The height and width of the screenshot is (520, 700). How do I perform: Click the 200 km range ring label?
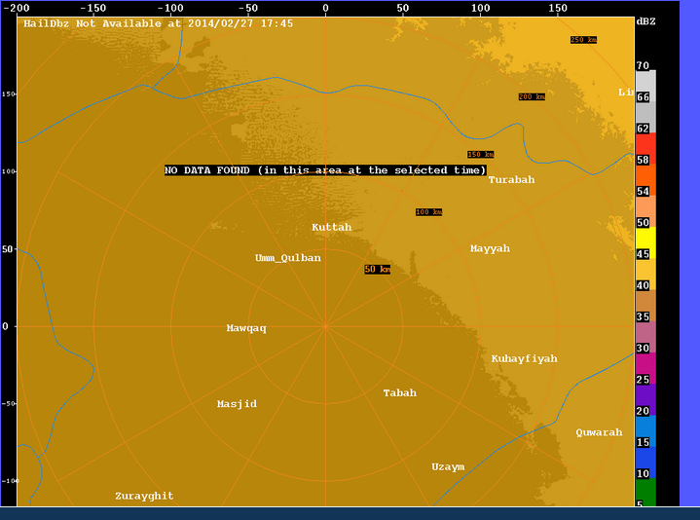(533, 96)
